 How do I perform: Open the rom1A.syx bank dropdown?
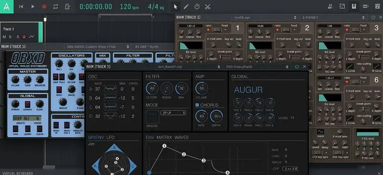pyautogui.click(x=265, y=18)
